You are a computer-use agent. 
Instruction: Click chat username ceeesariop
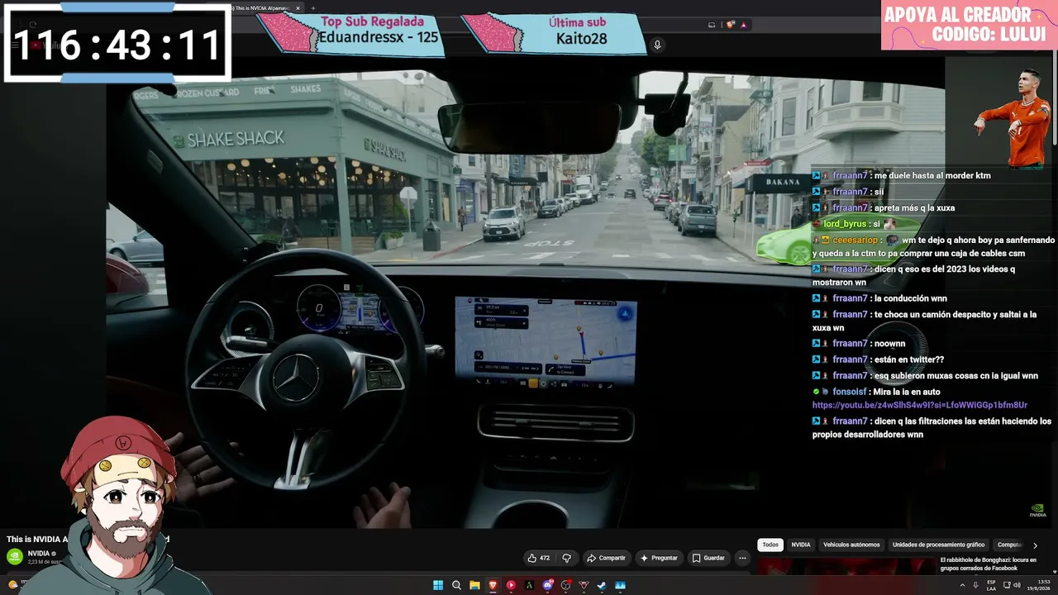(x=855, y=240)
